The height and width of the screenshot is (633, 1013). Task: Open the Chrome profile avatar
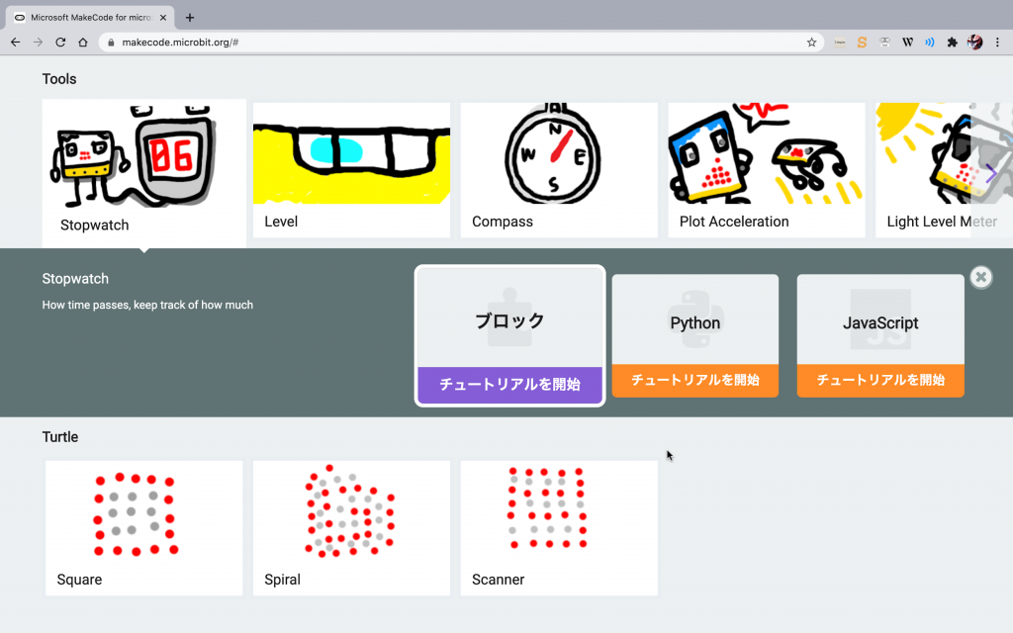pos(974,43)
